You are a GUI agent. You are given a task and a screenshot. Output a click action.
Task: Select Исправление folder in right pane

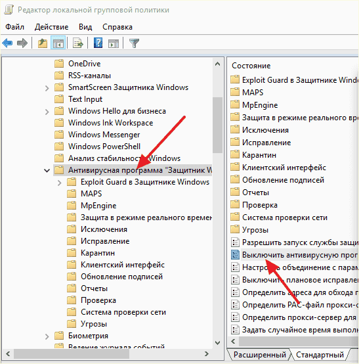point(266,143)
